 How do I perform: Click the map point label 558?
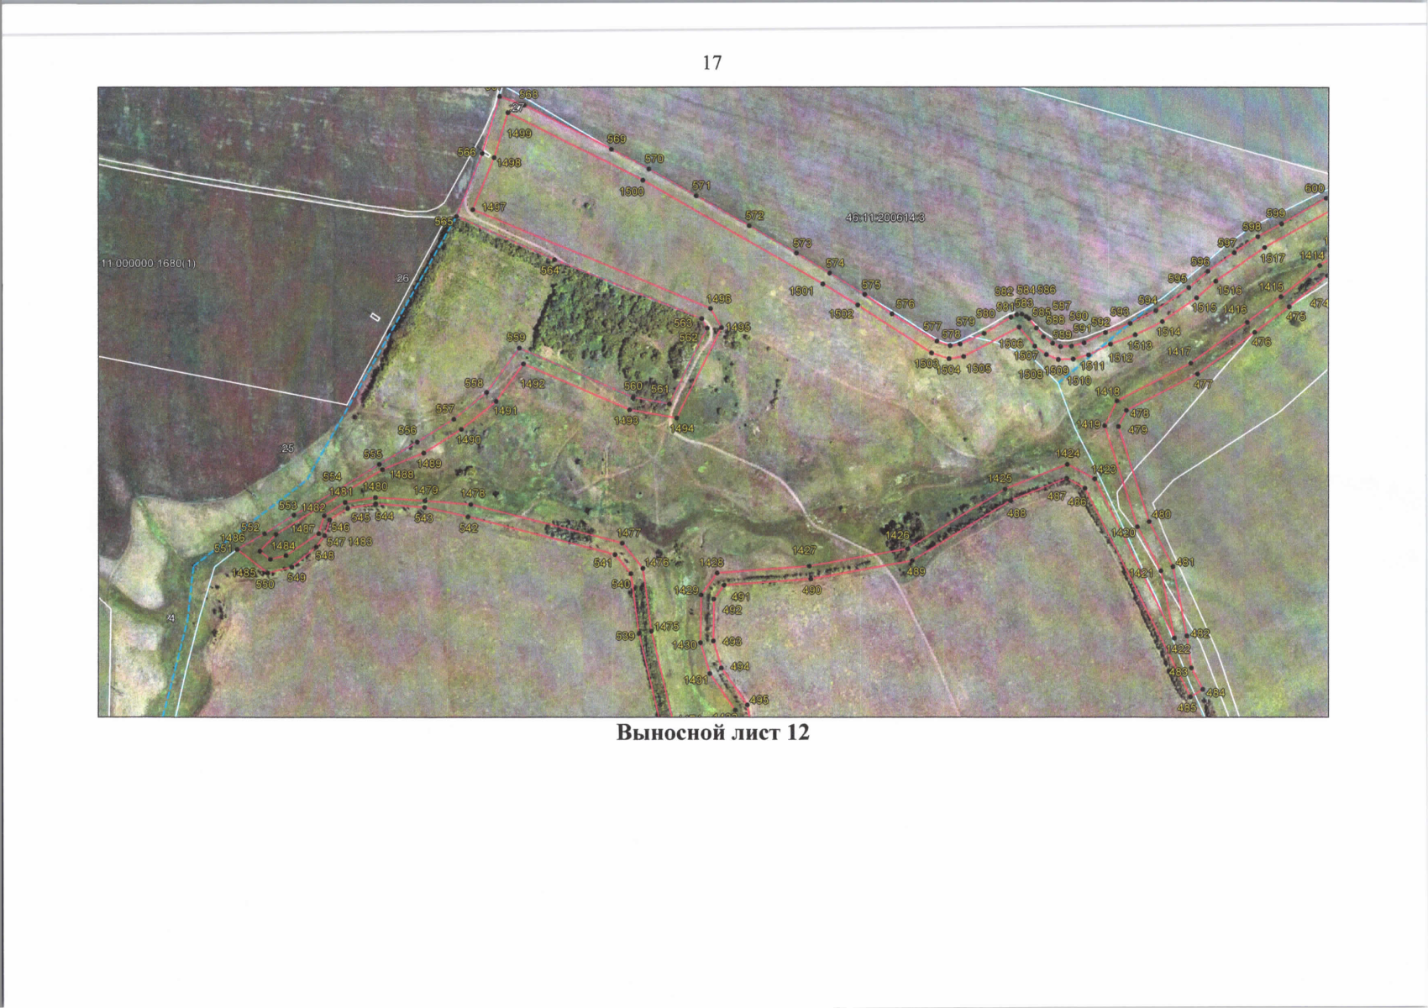pyautogui.click(x=474, y=383)
